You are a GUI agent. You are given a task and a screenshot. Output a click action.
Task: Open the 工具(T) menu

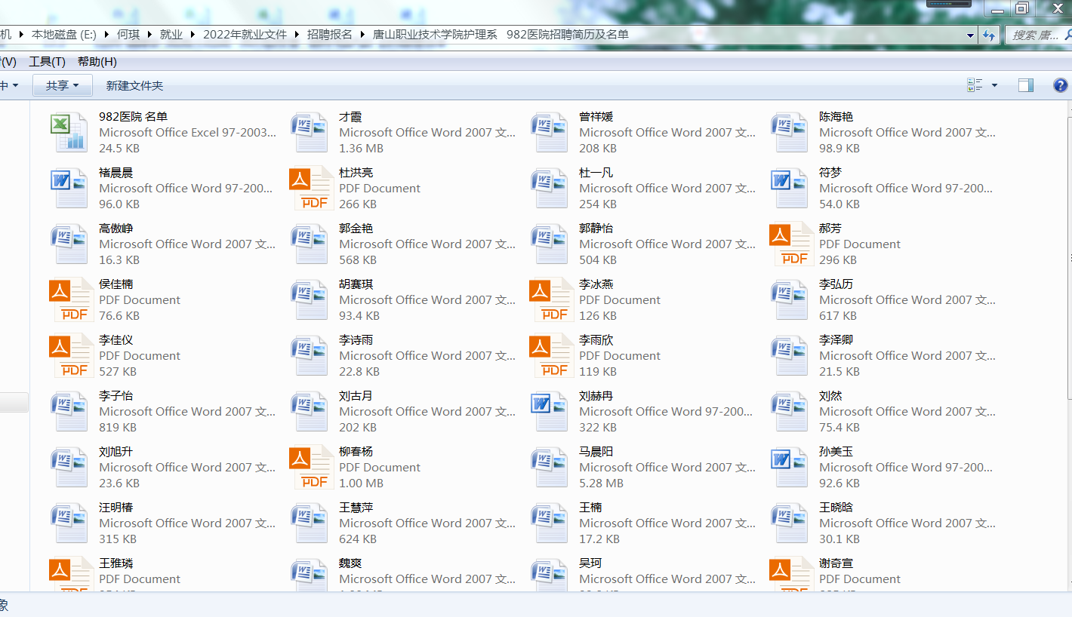point(47,62)
